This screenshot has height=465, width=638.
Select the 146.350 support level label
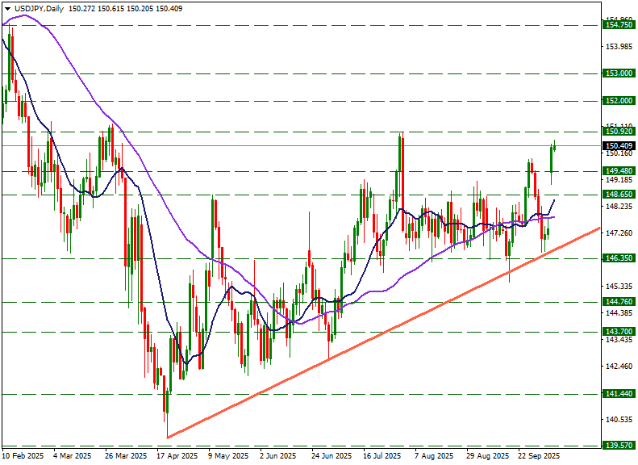[617, 258]
